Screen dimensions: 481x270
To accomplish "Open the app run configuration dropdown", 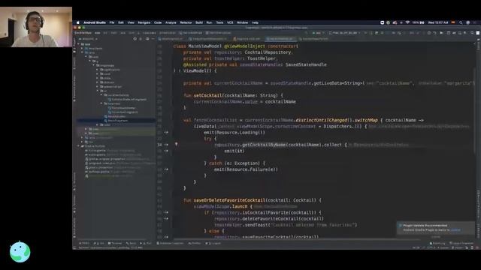I will coord(319,33).
